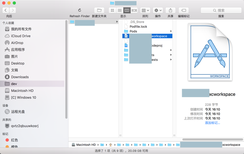This screenshot has height=154, width=244.
Task: Click the 设备 sidebar section header
Action: (5, 106)
